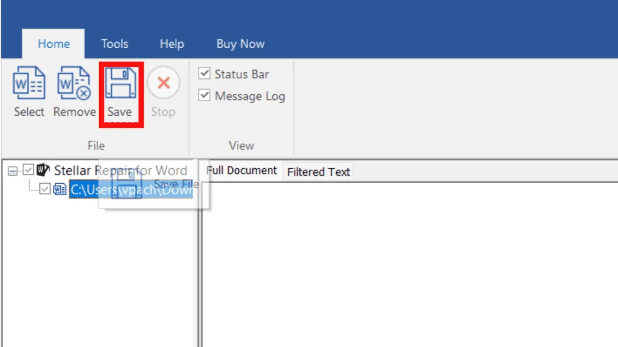Disable the Status Bar checkbox
The image size is (618, 347).
click(x=205, y=73)
